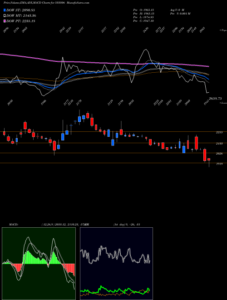Viewport: 227px width, 300px height.
Task: Click the (14 day) ADX values heading
Action: pos(127,225)
